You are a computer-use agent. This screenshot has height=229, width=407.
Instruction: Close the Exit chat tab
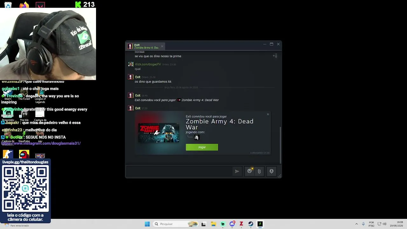click(162, 46)
